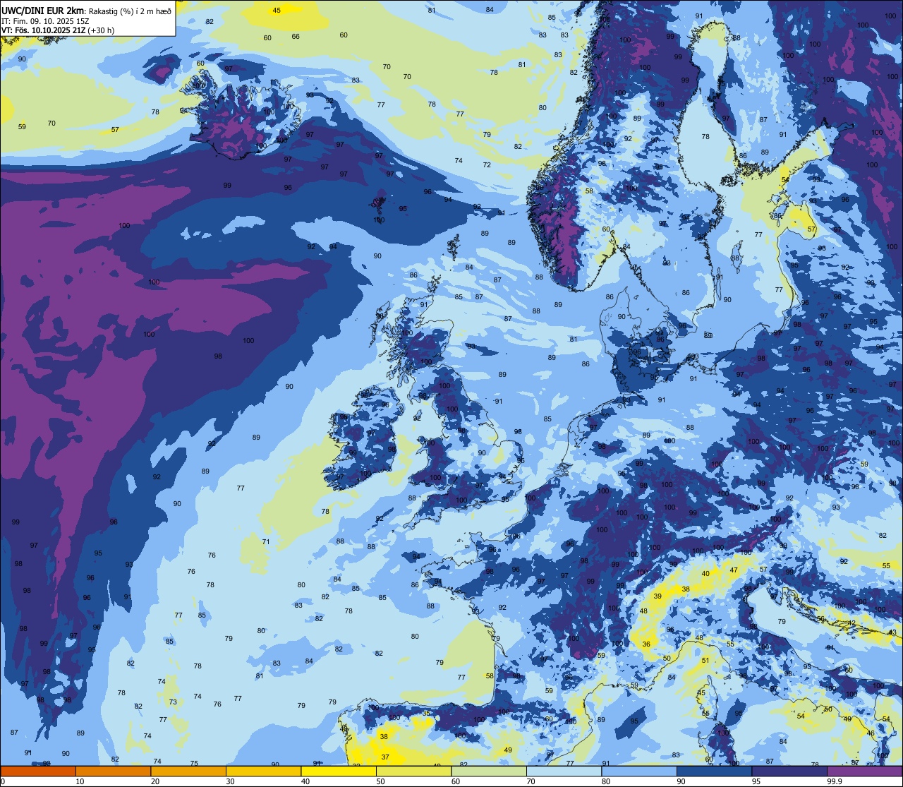Select the 30–40 legend color segment

click(x=263, y=771)
